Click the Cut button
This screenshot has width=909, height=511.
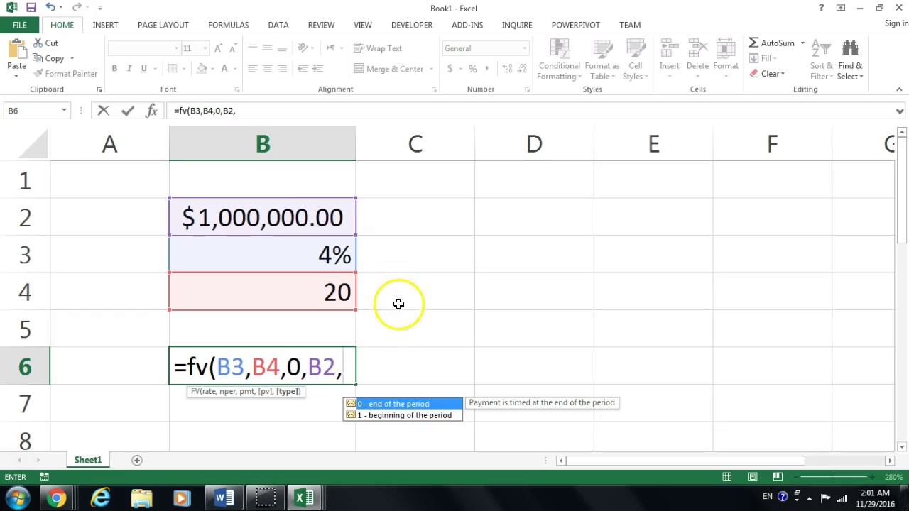click(x=45, y=43)
